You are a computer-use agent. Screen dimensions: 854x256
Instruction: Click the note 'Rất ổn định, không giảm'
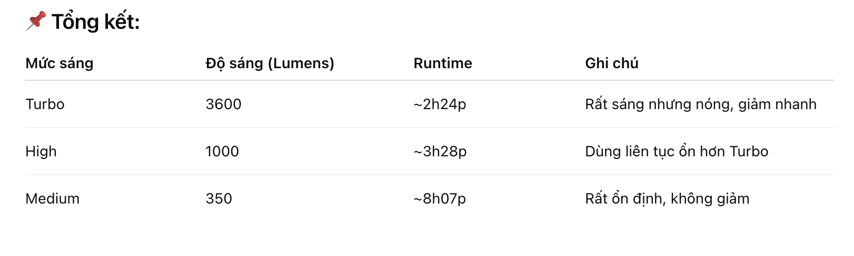click(x=667, y=199)
